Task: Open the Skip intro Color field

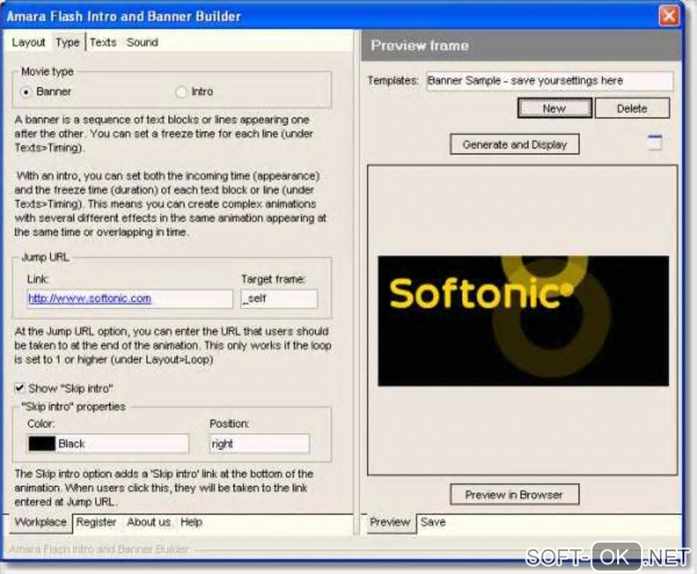Action: coord(108,443)
